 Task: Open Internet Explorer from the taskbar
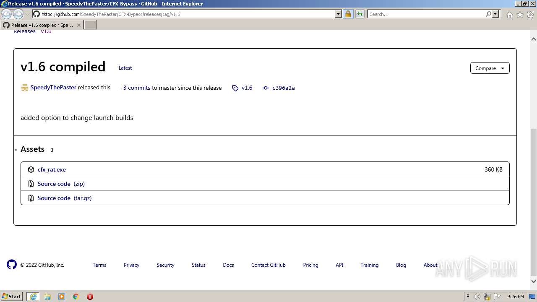33,297
